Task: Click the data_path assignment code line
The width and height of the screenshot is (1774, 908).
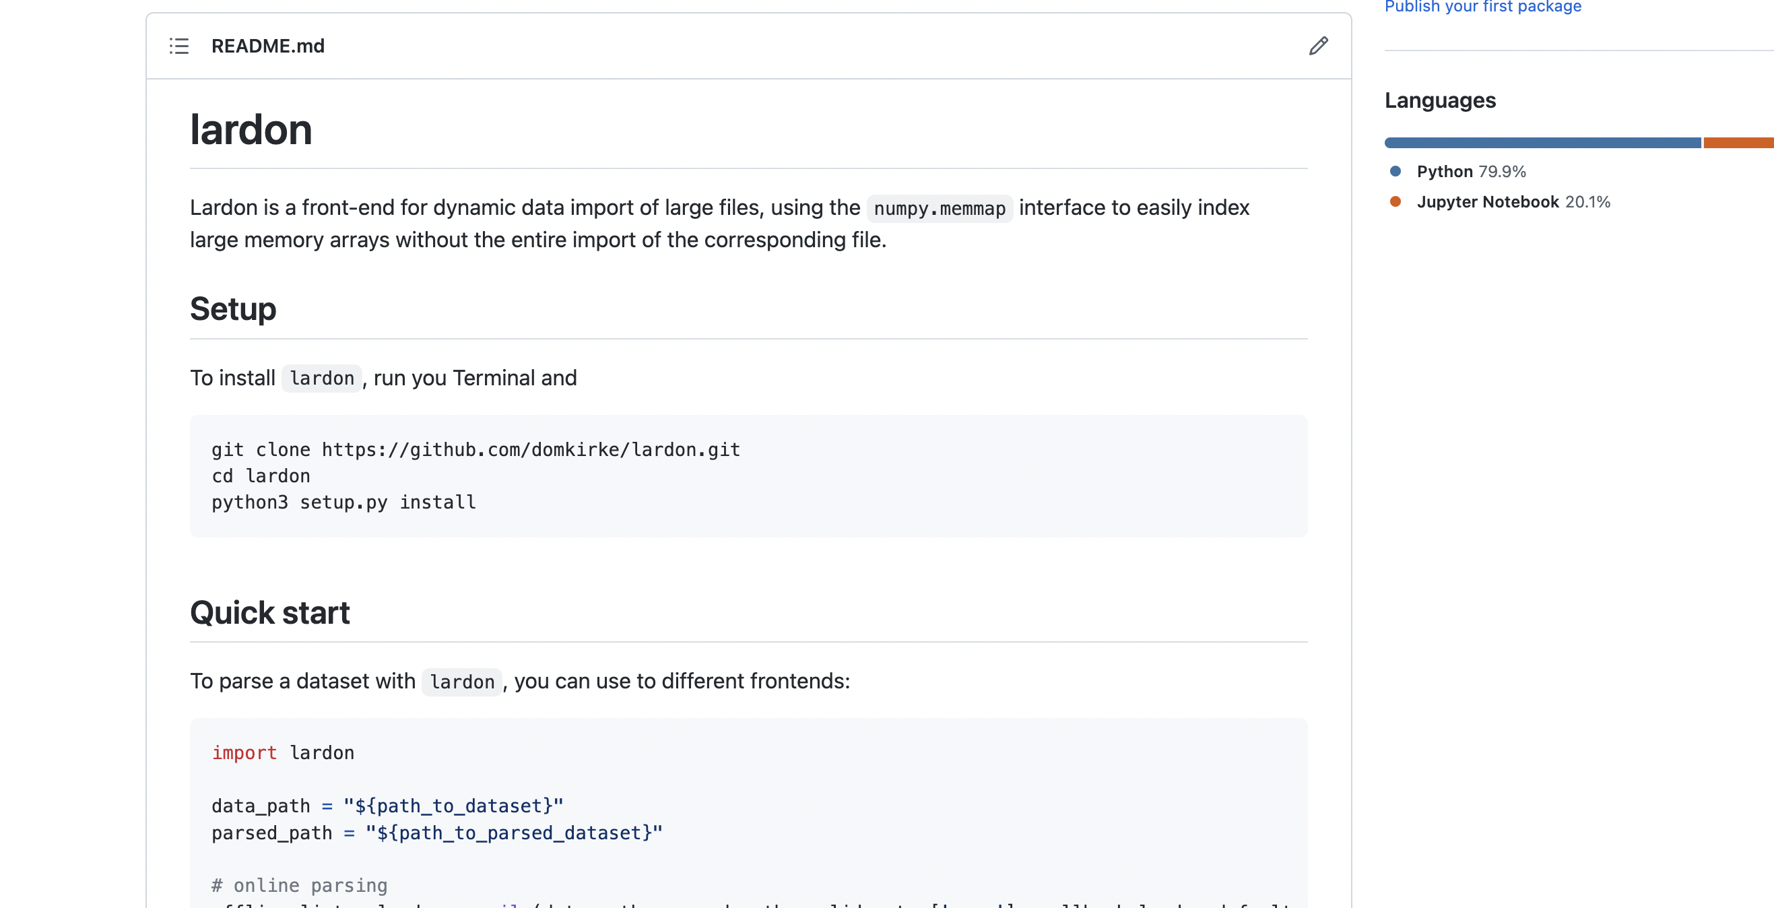Action: [388, 806]
